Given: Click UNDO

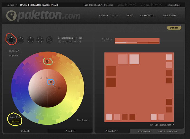Looking at the screenshot, I should pyautogui.click(x=103, y=15).
